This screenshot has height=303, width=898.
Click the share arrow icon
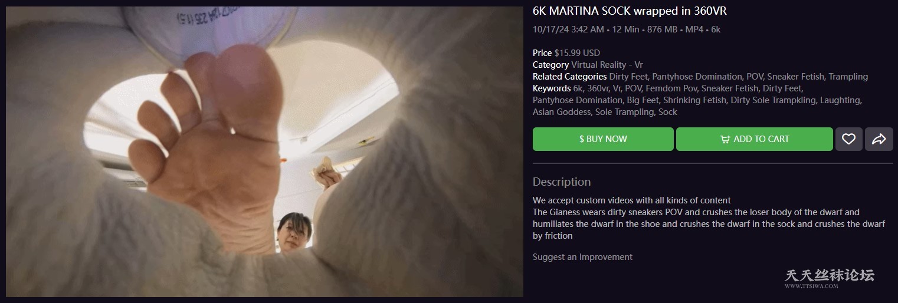point(879,139)
